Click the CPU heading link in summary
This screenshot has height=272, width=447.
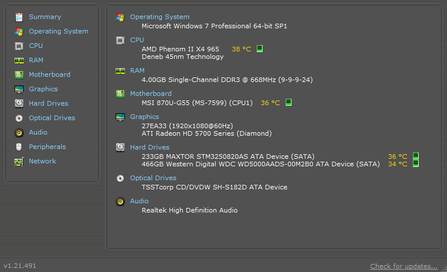137,40
